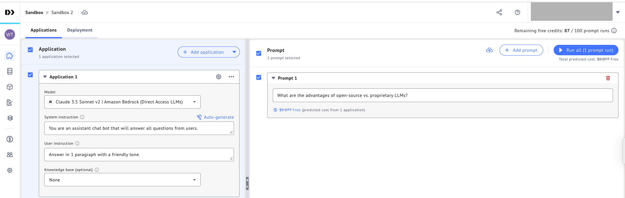Open Application 1 three-dot more options menu

pyautogui.click(x=231, y=77)
